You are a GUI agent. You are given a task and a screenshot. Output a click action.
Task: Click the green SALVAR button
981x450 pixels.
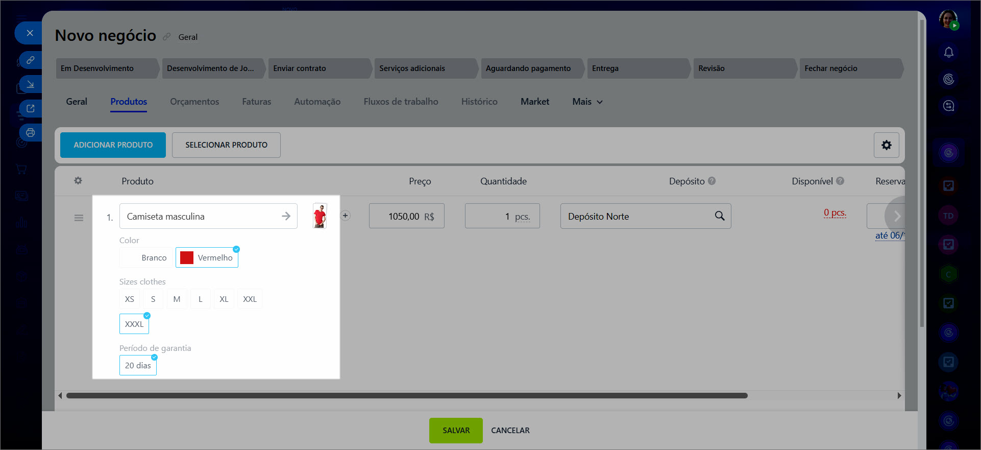coord(455,431)
